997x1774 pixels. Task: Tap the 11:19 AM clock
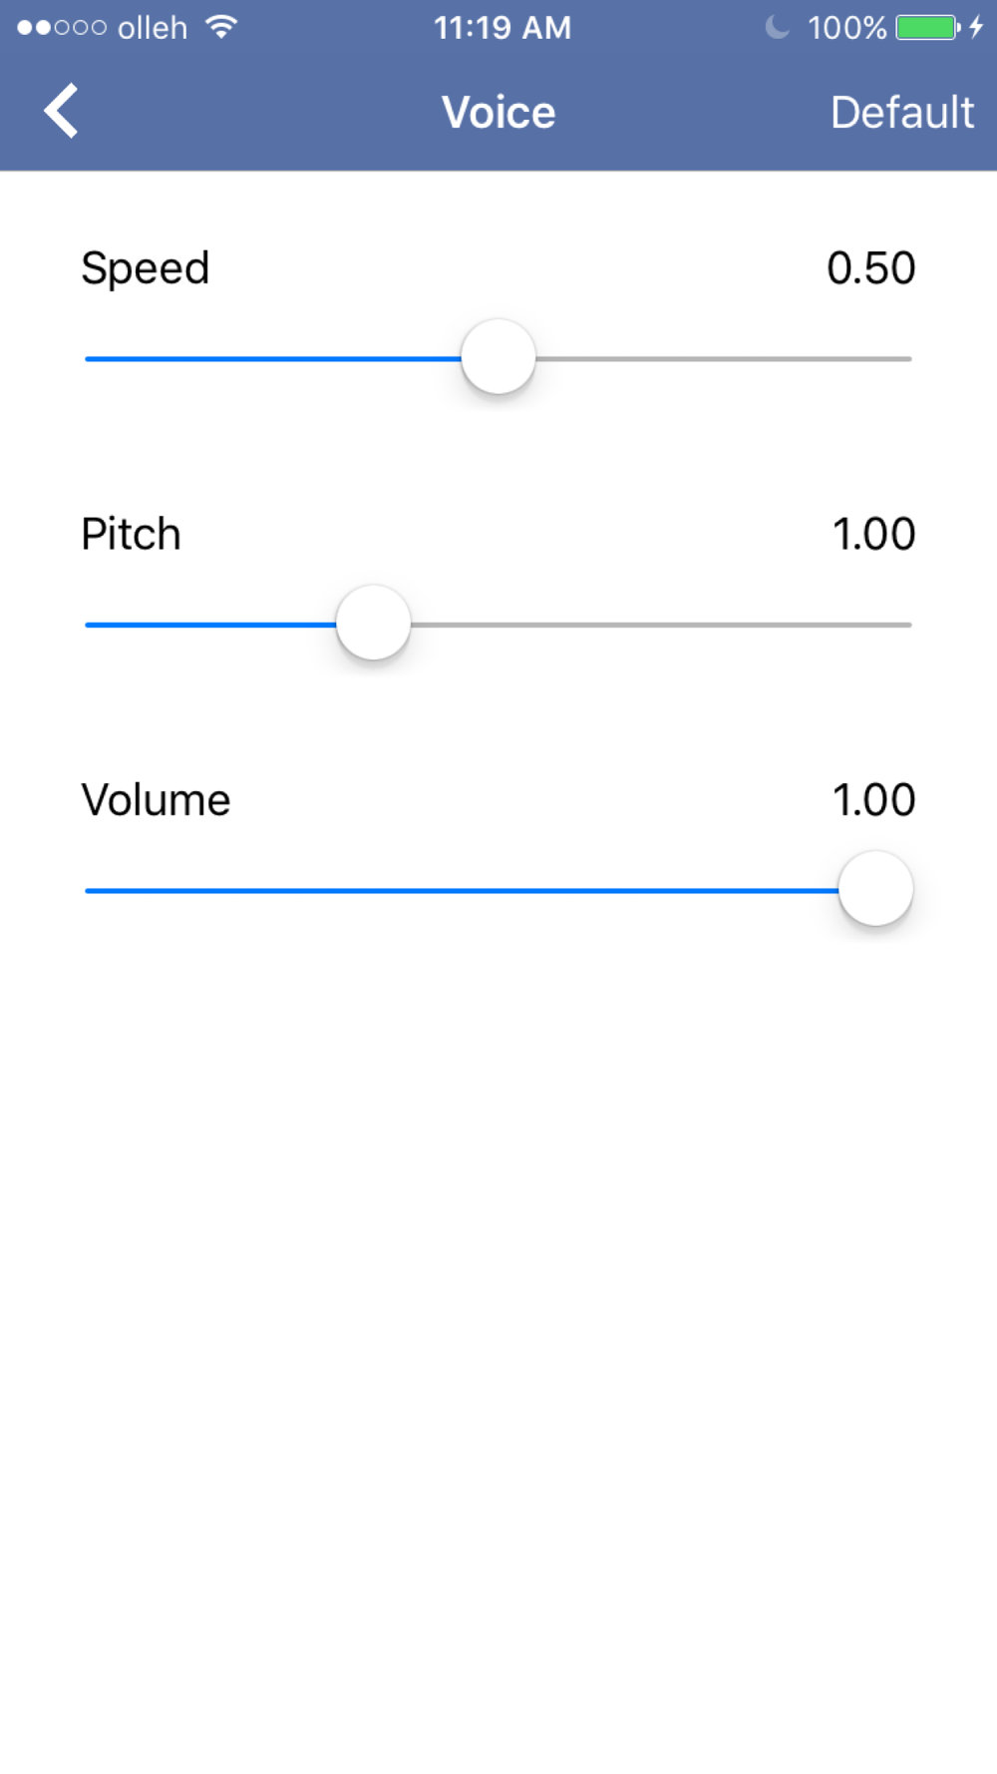coord(502,28)
